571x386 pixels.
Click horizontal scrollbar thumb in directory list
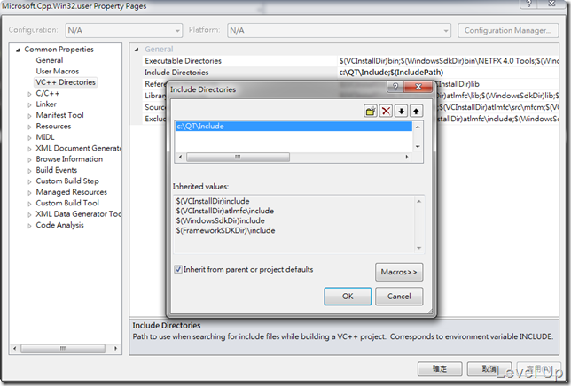(238, 157)
